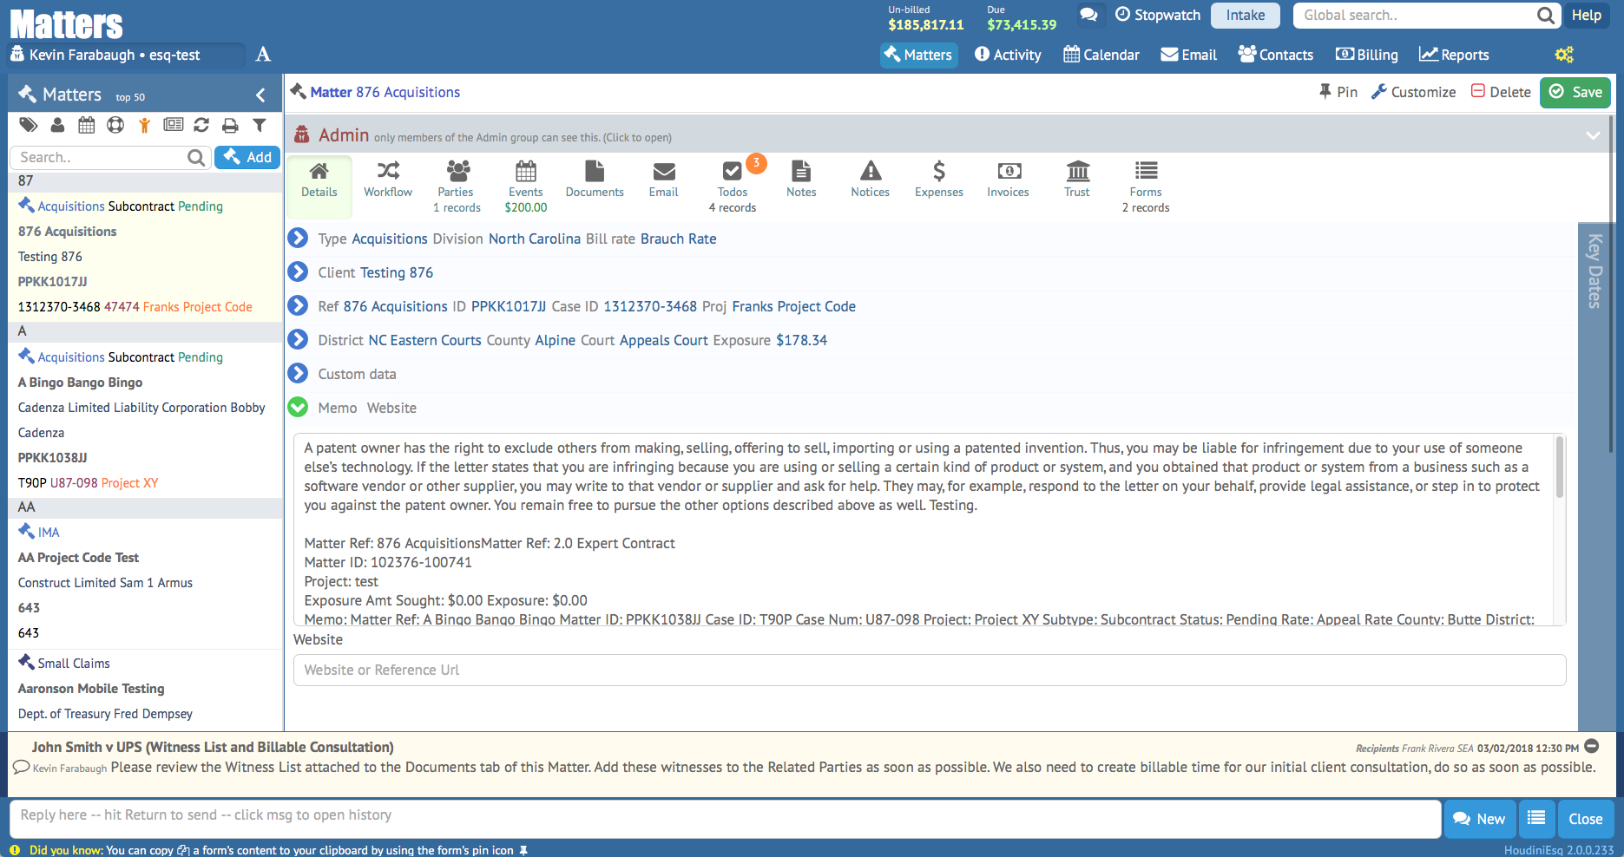Select the Small Claims matter in list
Screen dimensions: 1624x857
[x=74, y=663]
